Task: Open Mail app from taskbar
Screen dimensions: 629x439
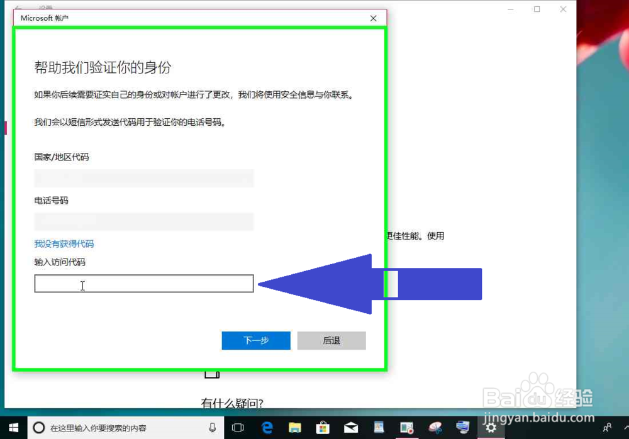Action: click(351, 428)
